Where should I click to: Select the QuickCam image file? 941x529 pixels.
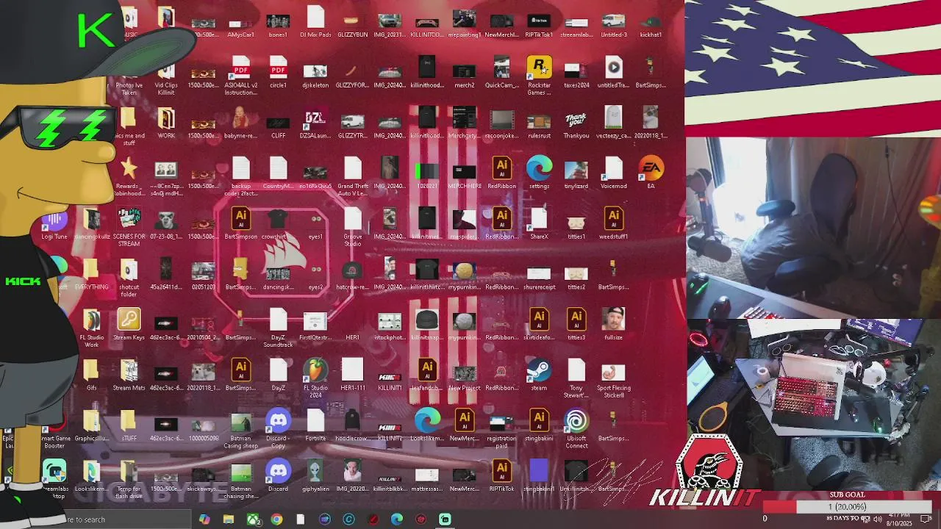click(501, 68)
